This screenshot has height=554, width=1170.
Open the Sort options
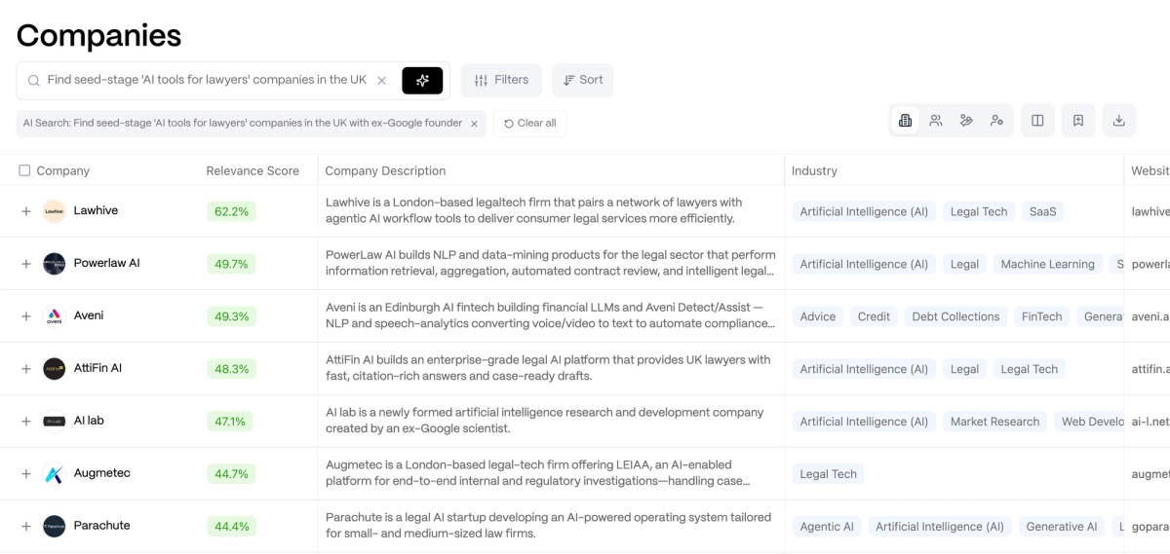(583, 80)
